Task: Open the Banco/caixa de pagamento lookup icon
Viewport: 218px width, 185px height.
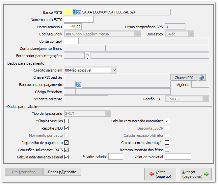Action: point(79,85)
